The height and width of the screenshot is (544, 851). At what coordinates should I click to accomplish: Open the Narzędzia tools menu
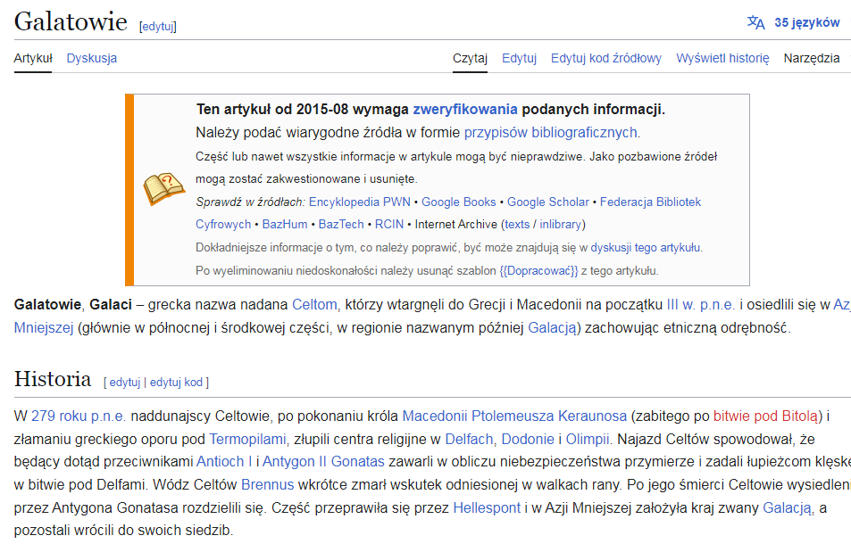[811, 58]
